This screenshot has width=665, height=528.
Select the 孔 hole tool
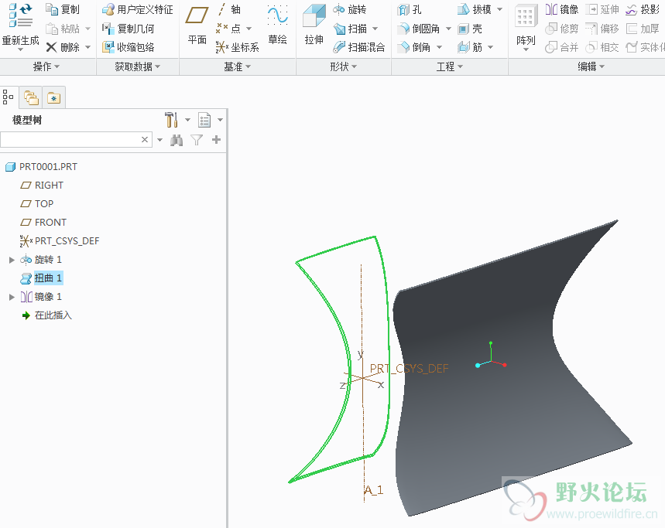410,9
